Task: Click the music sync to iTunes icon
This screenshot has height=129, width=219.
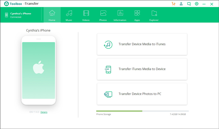Action: pyautogui.click(x=108, y=45)
